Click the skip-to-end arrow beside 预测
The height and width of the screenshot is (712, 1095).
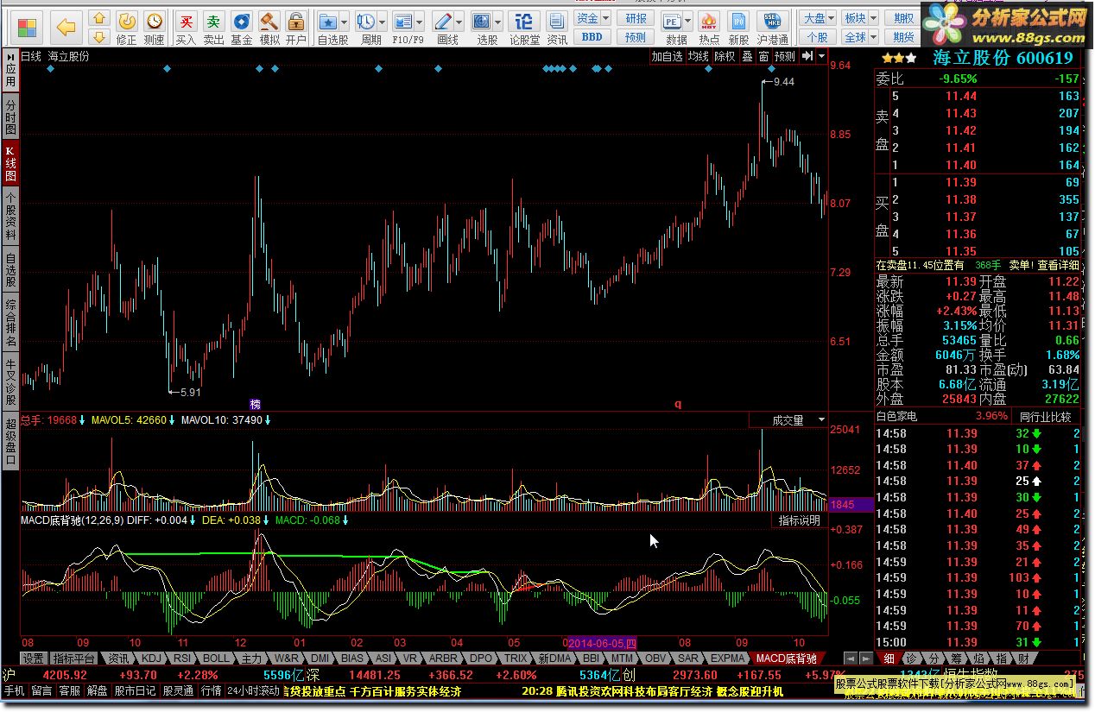click(x=807, y=56)
